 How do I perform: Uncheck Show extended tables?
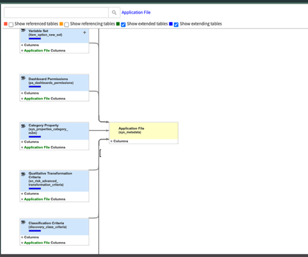point(123,25)
